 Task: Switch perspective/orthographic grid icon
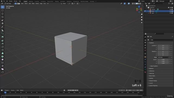point(142,23)
